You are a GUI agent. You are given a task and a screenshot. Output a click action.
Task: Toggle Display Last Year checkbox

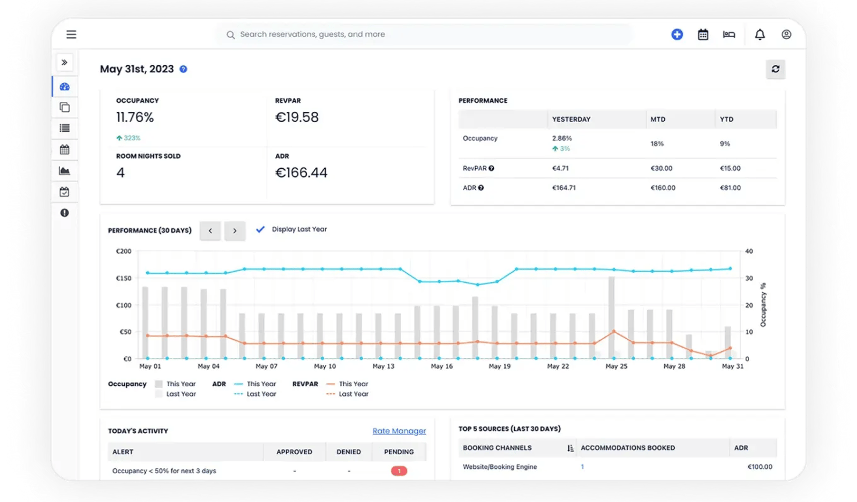(x=260, y=229)
